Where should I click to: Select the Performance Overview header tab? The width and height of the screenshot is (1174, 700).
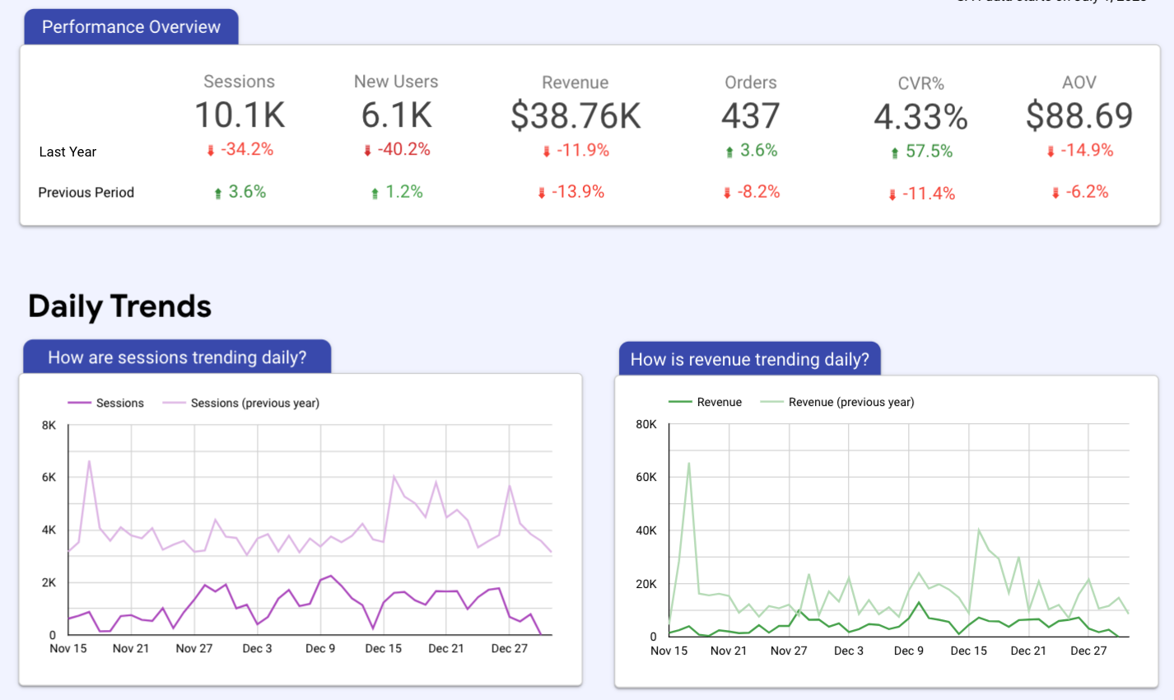pos(131,27)
